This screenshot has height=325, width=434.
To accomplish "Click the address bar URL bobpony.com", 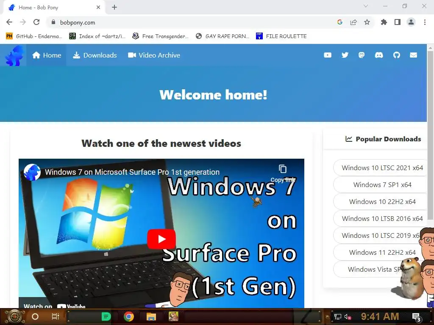I will (78, 22).
